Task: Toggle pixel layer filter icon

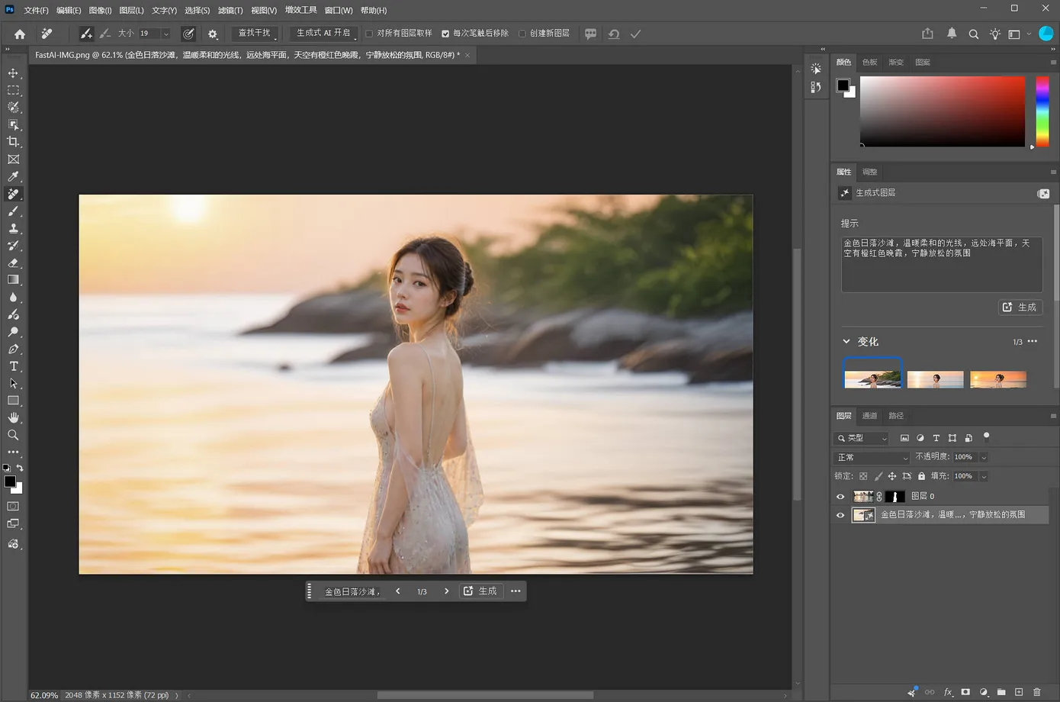Action: pyautogui.click(x=904, y=438)
